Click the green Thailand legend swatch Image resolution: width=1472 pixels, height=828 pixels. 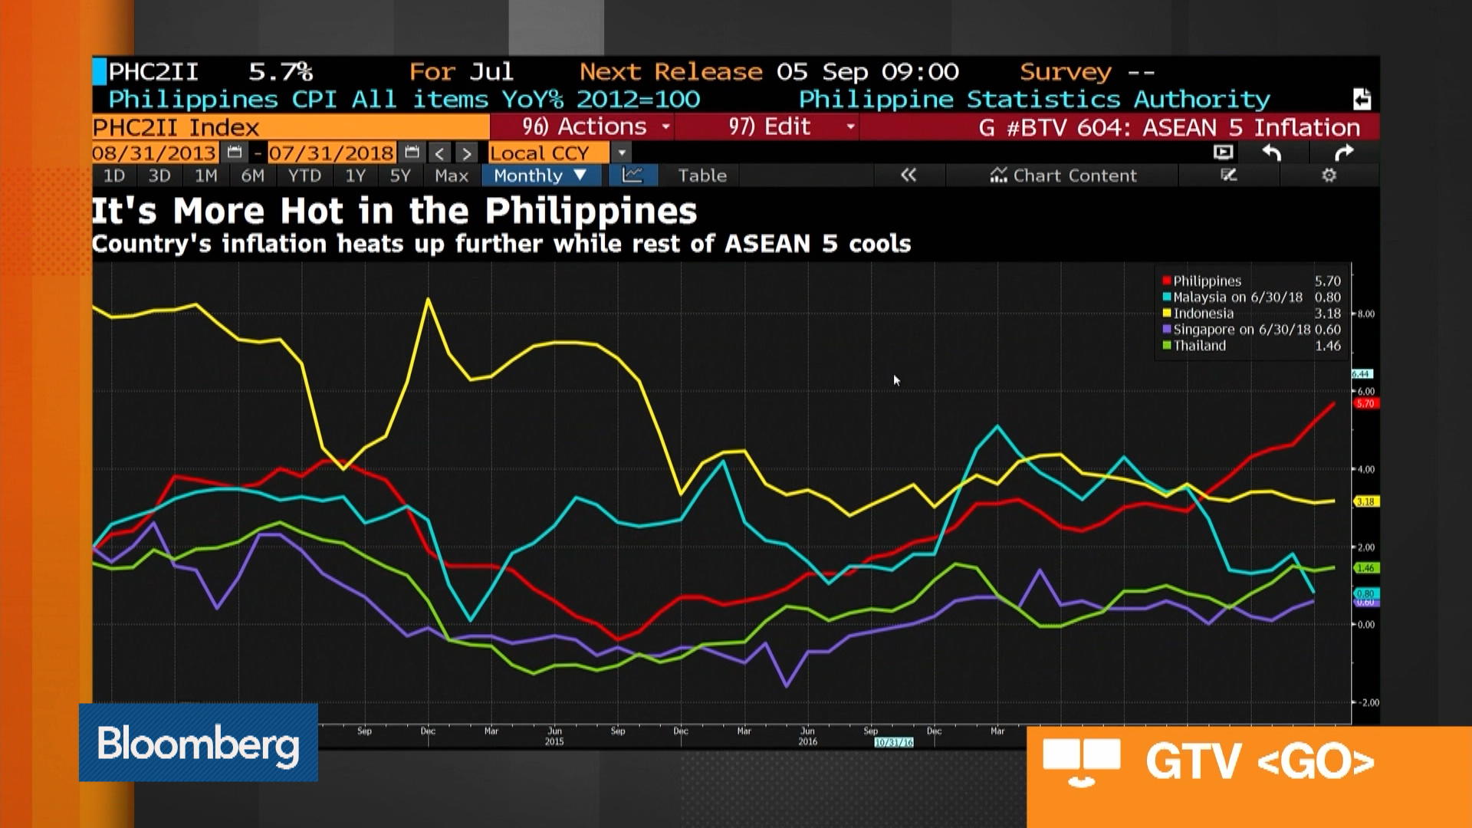[1166, 346]
